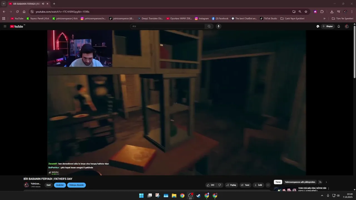Like the video with thumbs-up 243
Viewport: 356px width, 200px height.
[x=211, y=185]
